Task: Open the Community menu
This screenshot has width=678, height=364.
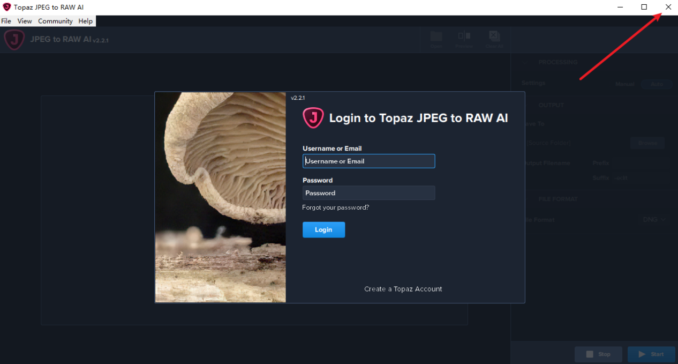Action: pyautogui.click(x=55, y=21)
